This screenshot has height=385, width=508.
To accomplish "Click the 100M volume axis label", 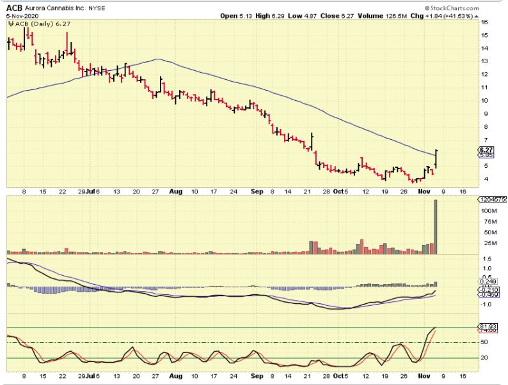I will [489, 211].
